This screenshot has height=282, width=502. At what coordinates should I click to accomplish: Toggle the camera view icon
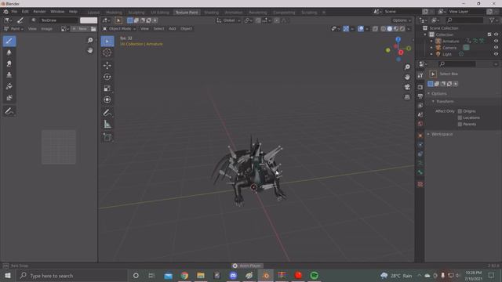click(x=407, y=87)
